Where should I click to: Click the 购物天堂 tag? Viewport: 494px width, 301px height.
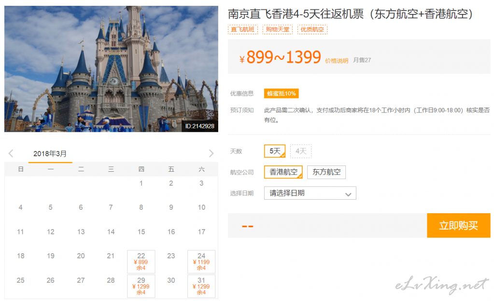point(278,29)
